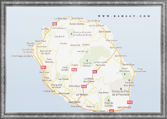The width and height of the screenshot is (167, 119).
Task: Click the N1 road badge near La Possession
Action: tap(55, 24)
